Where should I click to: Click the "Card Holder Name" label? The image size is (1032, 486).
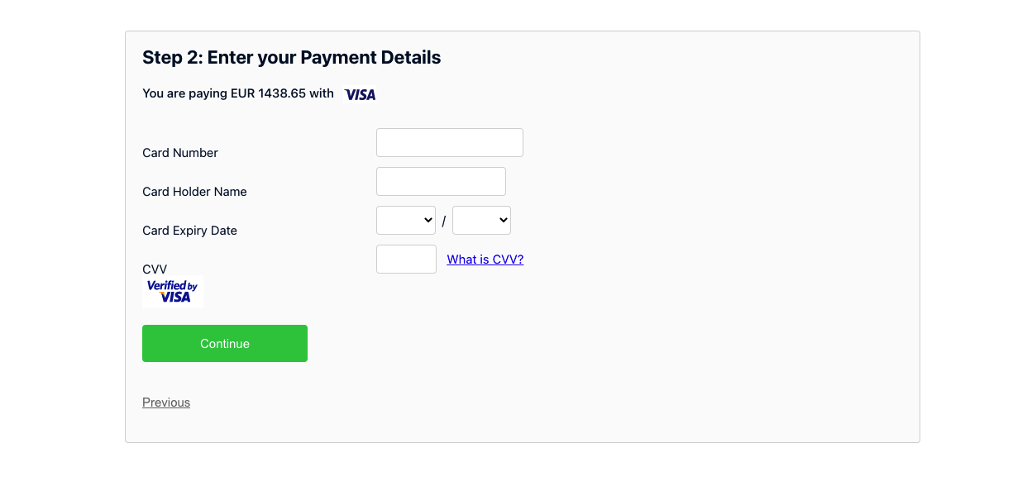tap(194, 192)
